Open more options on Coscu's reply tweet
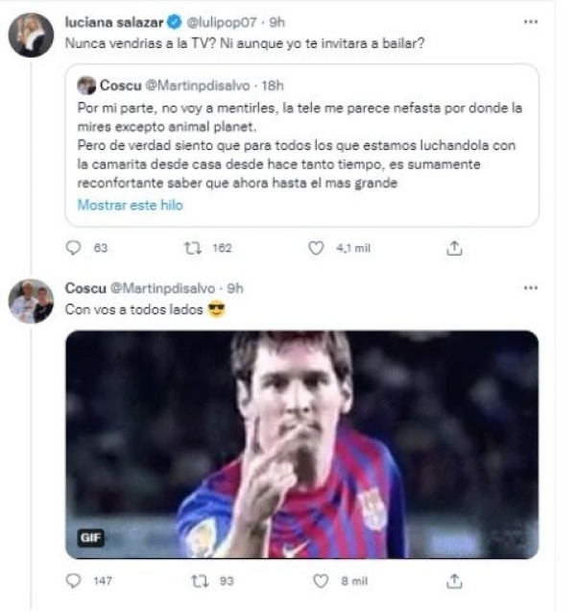The height and width of the screenshot is (612, 576). pos(529,288)
